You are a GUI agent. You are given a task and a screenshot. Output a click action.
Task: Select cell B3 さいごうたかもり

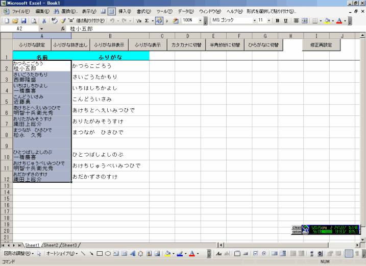110,77
